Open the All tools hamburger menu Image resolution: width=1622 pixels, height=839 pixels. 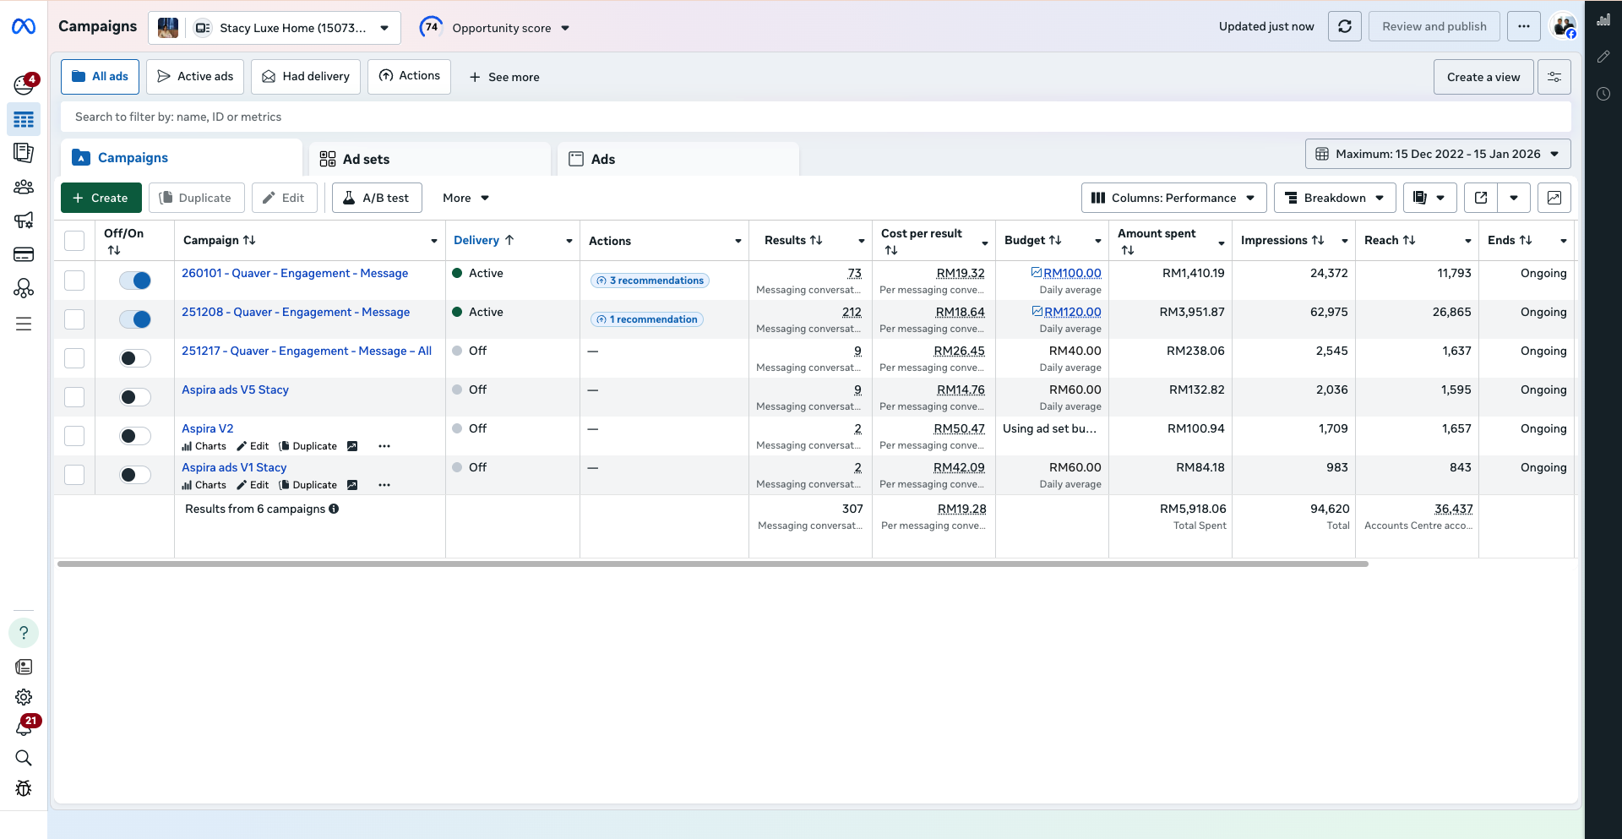pyautogui.click(x=24, y=324)
